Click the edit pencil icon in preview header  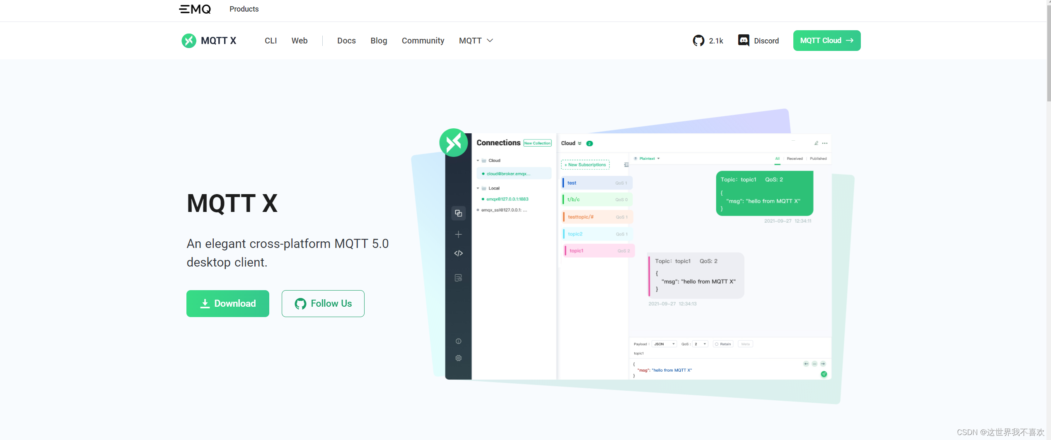(816, 143)
